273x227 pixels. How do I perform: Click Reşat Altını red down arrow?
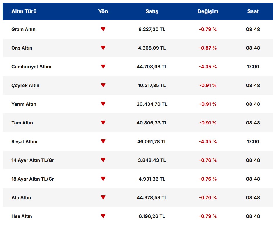pos(103,141)
